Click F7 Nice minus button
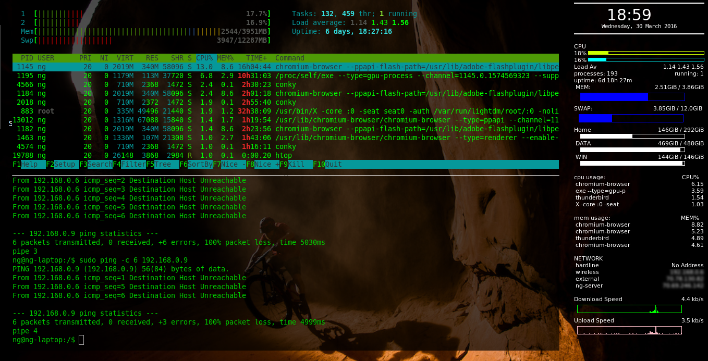Viewport: 708px width, 361px height. pos(229,164)
